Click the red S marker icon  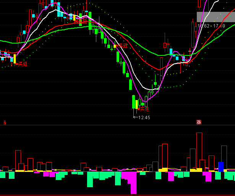(5, 123)
